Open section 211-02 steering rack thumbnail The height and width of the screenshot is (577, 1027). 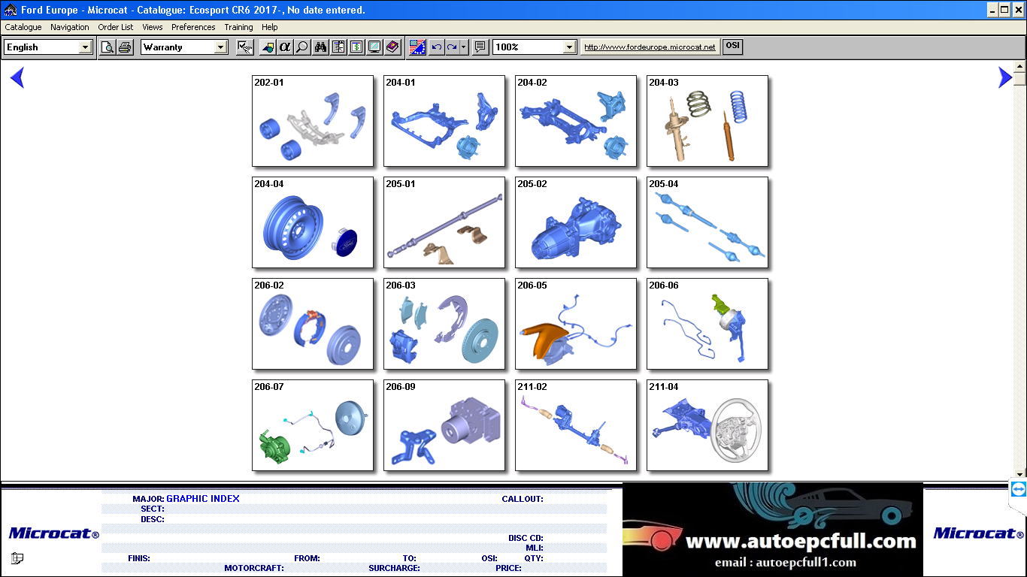tap(576, 425)
